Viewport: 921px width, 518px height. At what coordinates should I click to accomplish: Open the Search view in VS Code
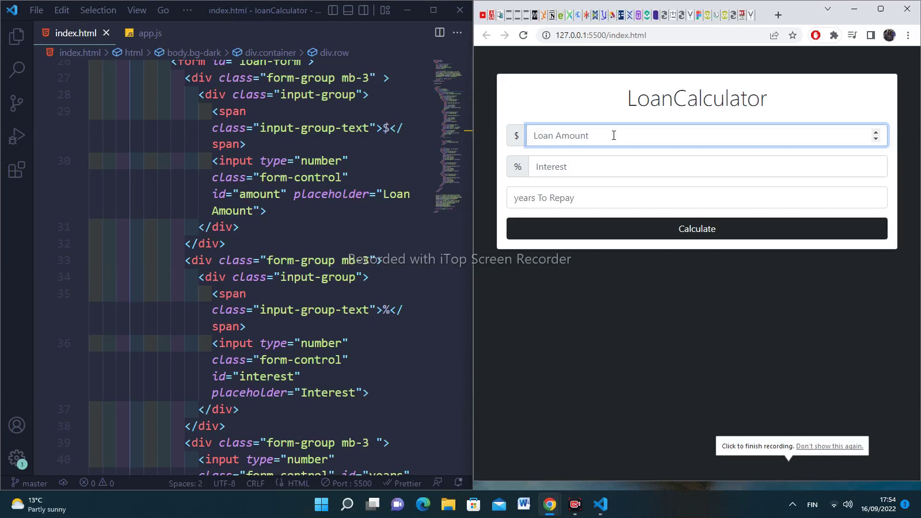point(17,70)
